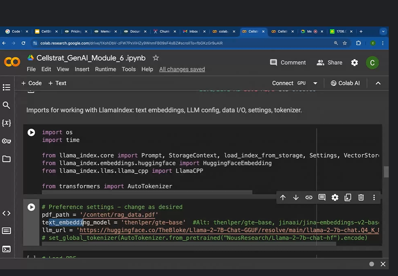
Task: Open more cell actions menu
Action: click(x=374, y=197)
